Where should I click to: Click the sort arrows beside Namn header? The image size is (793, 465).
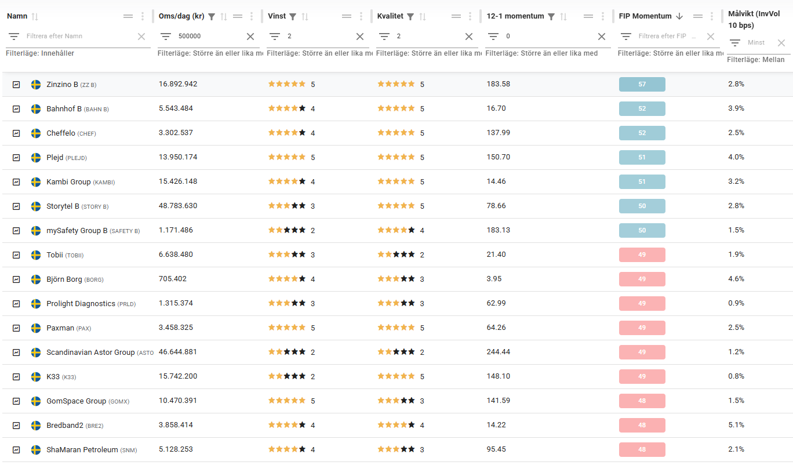(x=35, y=17)
